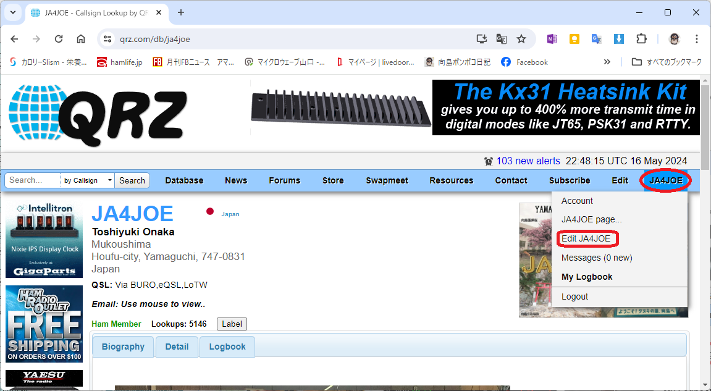
Task: Show more bookmarks with the double chevron
Action: click(x=607, y=62)
